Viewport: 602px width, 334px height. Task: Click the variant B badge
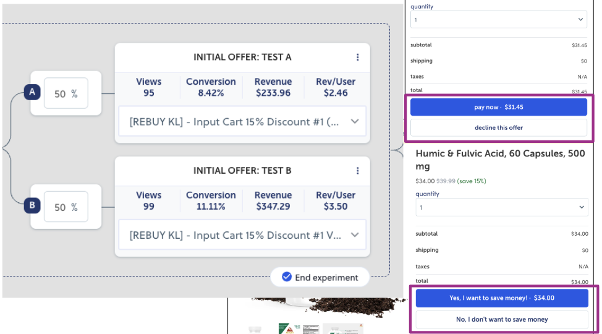tap(32, 206)
